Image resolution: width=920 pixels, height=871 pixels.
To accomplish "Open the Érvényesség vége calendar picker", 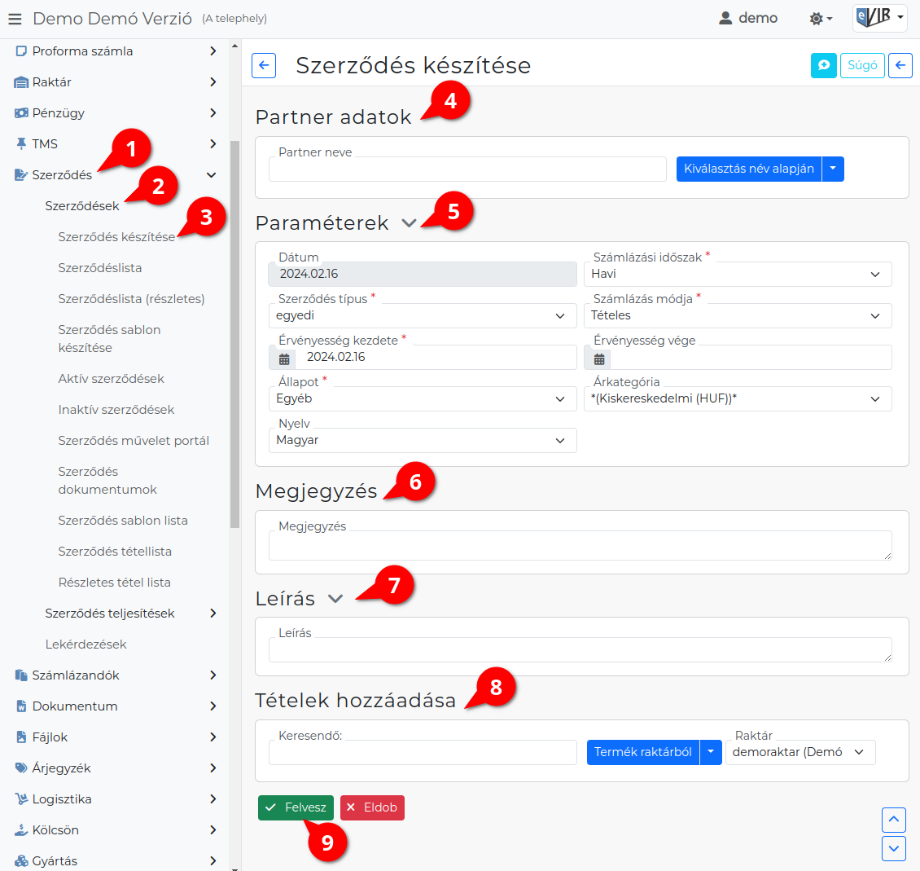I will point(599,358).
